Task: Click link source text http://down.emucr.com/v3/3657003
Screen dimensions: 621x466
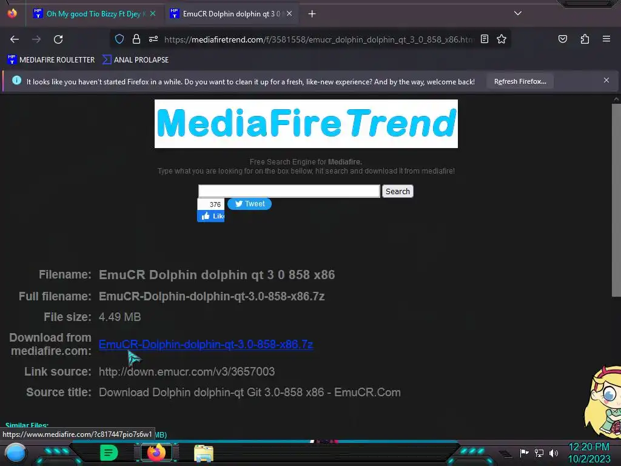Action: pyautogui.click(x=187, y=372)
